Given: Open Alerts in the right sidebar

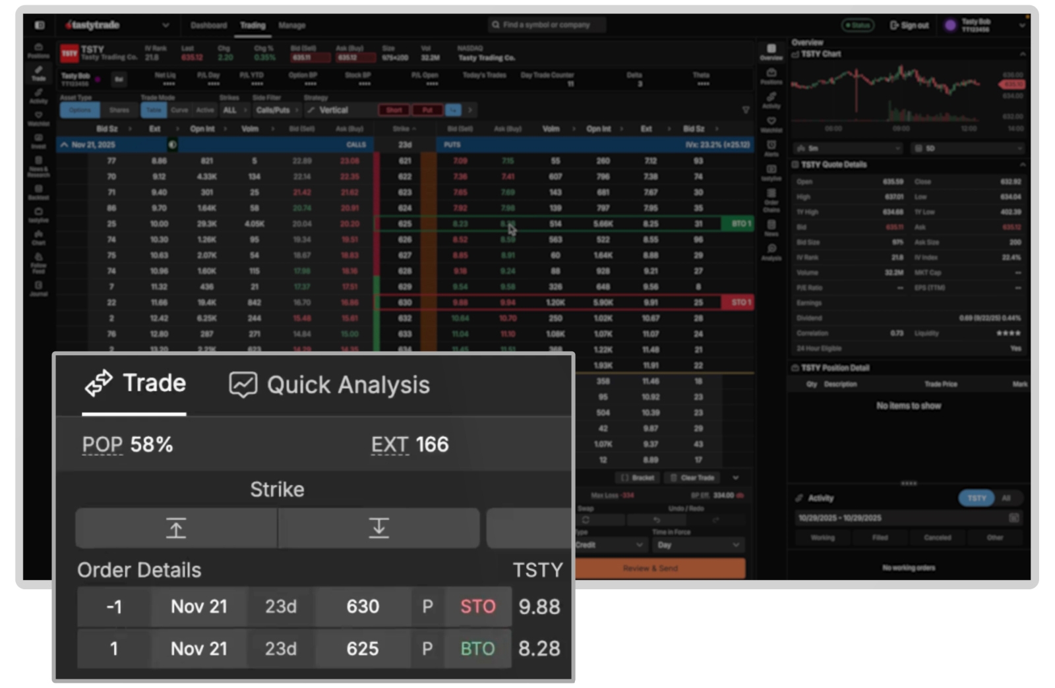Looking at the screenshot, I should click(771, 146).
